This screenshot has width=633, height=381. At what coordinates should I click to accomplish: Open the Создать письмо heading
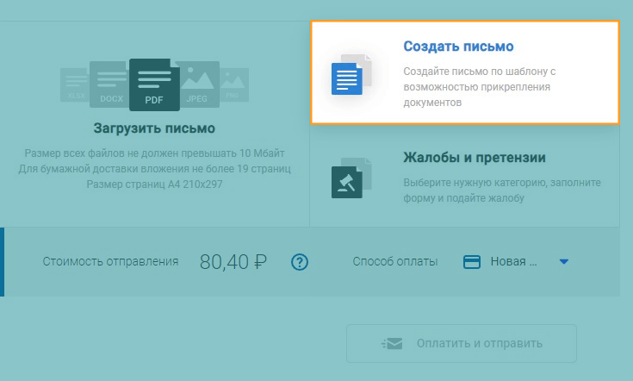tap(458, 47)
